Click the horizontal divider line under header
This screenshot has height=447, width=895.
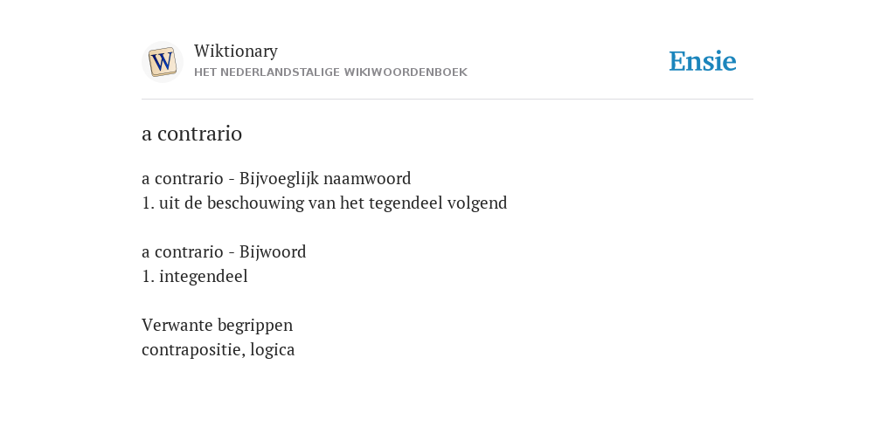point(447,100)
